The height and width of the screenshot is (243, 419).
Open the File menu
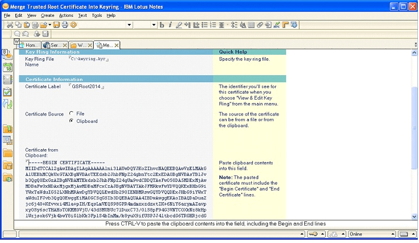coord(7,16)
